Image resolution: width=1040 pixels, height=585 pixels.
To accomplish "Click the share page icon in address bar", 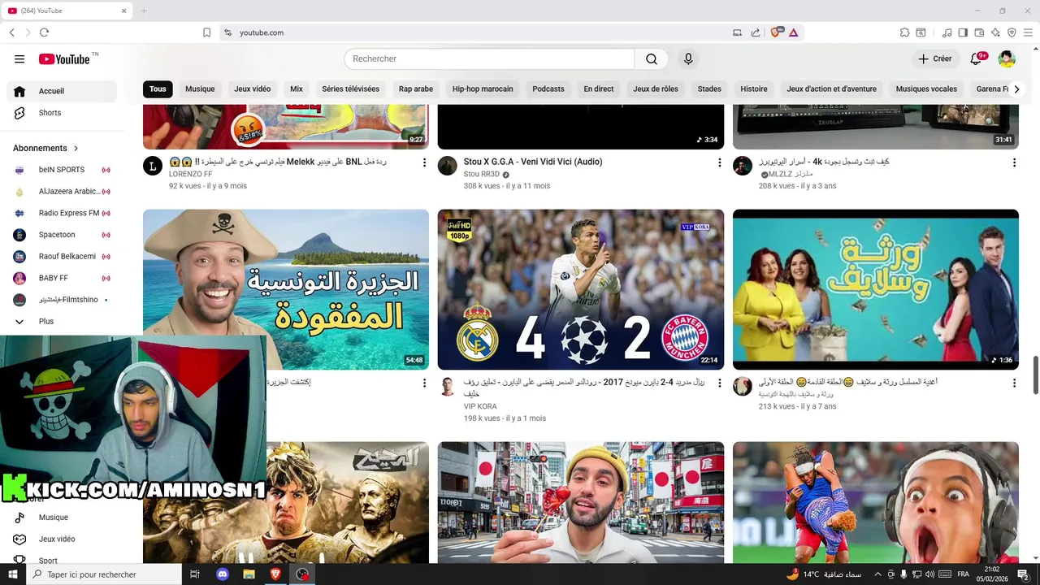I will click(x=756, y=32).
